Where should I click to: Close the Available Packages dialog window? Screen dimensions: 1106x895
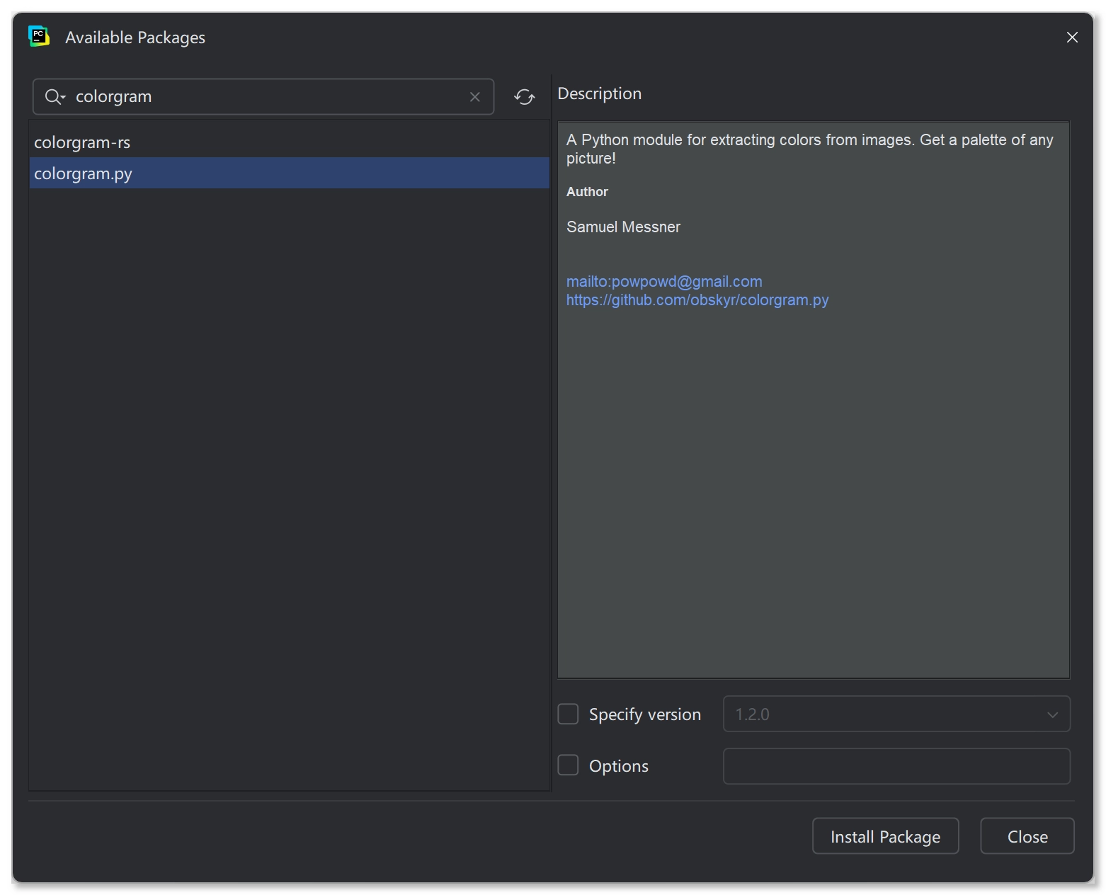tap(1072, 38)
